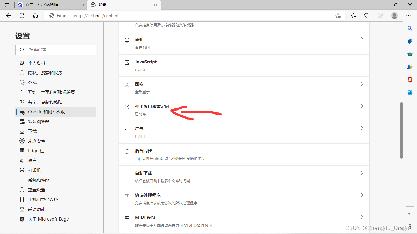Open the browser profile avatar menu
Screen dimensions: 417x234
click(394, 15)
